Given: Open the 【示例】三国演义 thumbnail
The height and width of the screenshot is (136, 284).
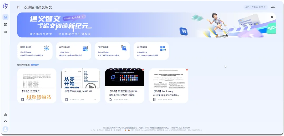Looking at the screenshot, I should pyautogui.click(x=37, y=78).
